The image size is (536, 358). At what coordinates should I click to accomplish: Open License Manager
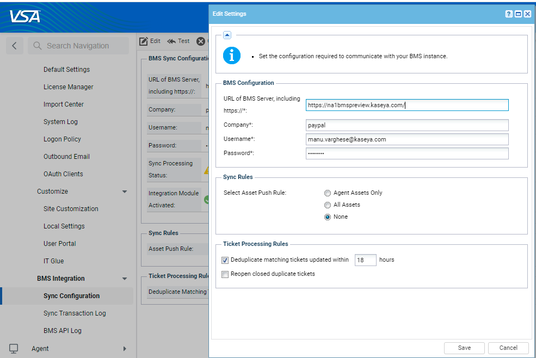[x=69, y=87]
